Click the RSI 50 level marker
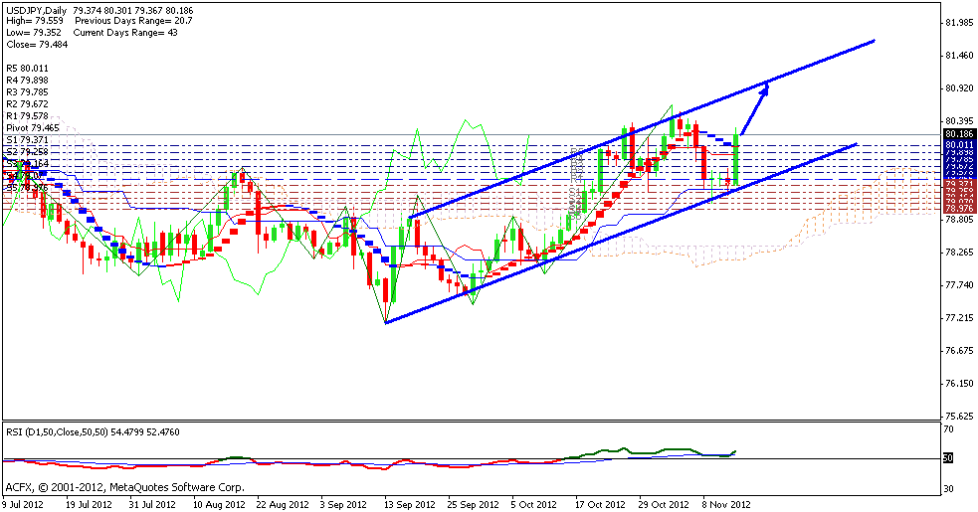Image resolution: width=978 pixels, height=512 pixels. pos(949,458)
